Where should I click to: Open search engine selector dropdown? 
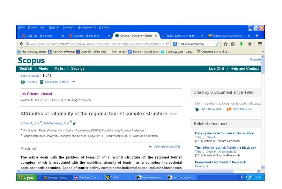click(175, 44)
